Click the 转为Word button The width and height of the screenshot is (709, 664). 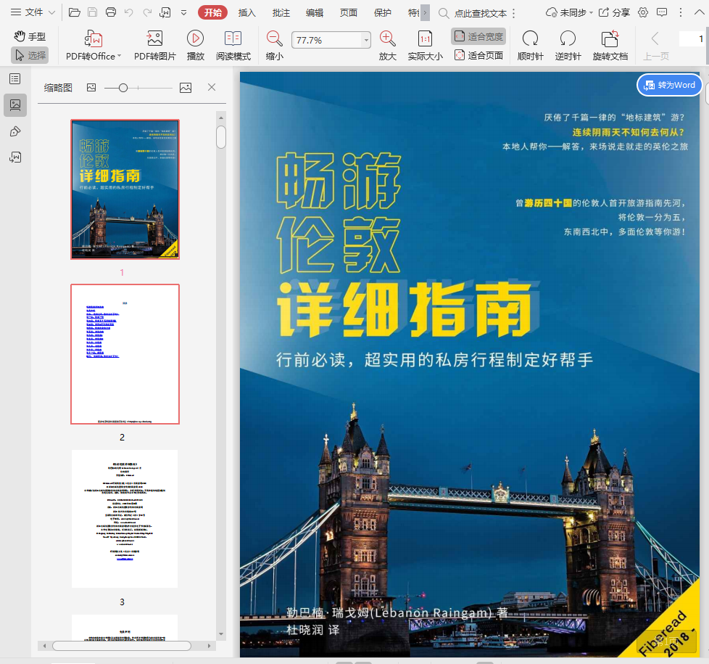(x=669, y=85)
